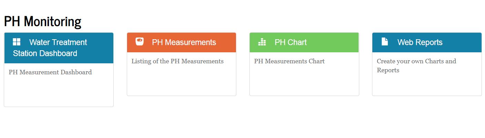Click empty white area below "PH Measurement Dashboard"
The image size is (485, 138).
(59, 91)
